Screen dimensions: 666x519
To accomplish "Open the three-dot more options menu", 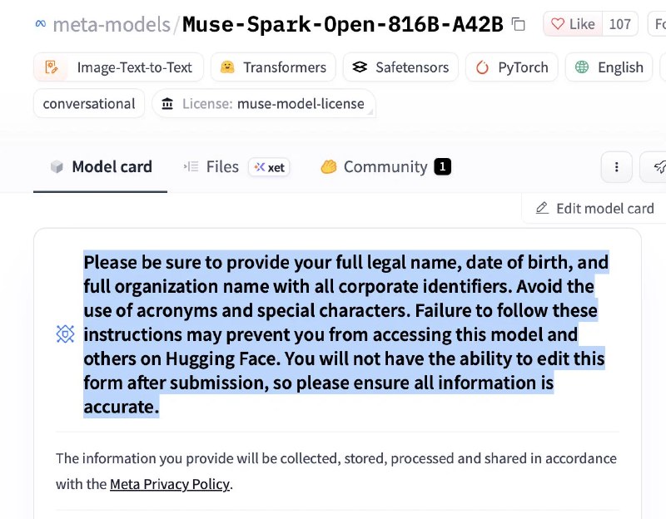I will tap(616, 167).
